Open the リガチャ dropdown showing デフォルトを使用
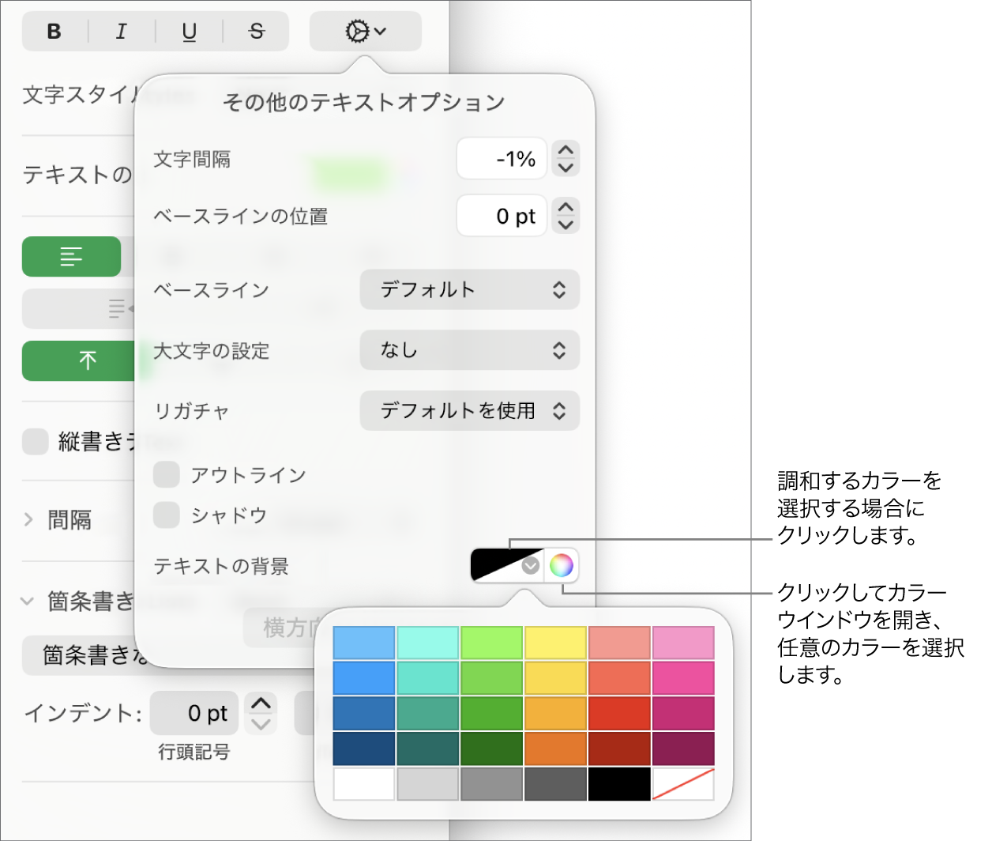The height and width of the screenshot is (841, 992). tap(469, 411)
